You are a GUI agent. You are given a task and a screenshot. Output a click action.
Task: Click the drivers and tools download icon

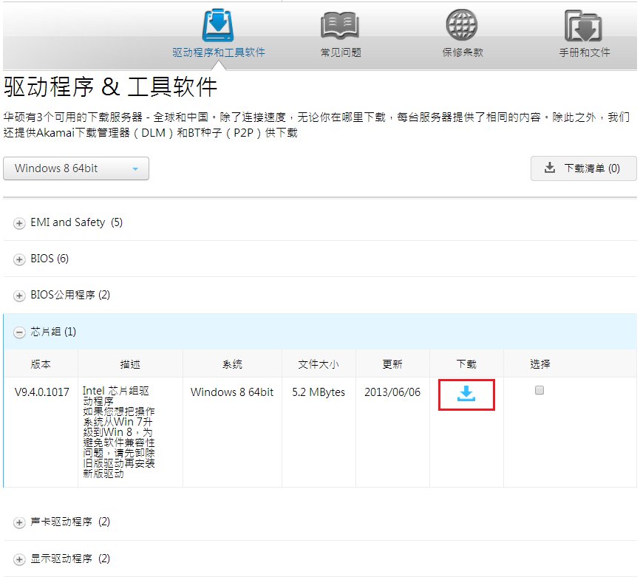[218, 25]
